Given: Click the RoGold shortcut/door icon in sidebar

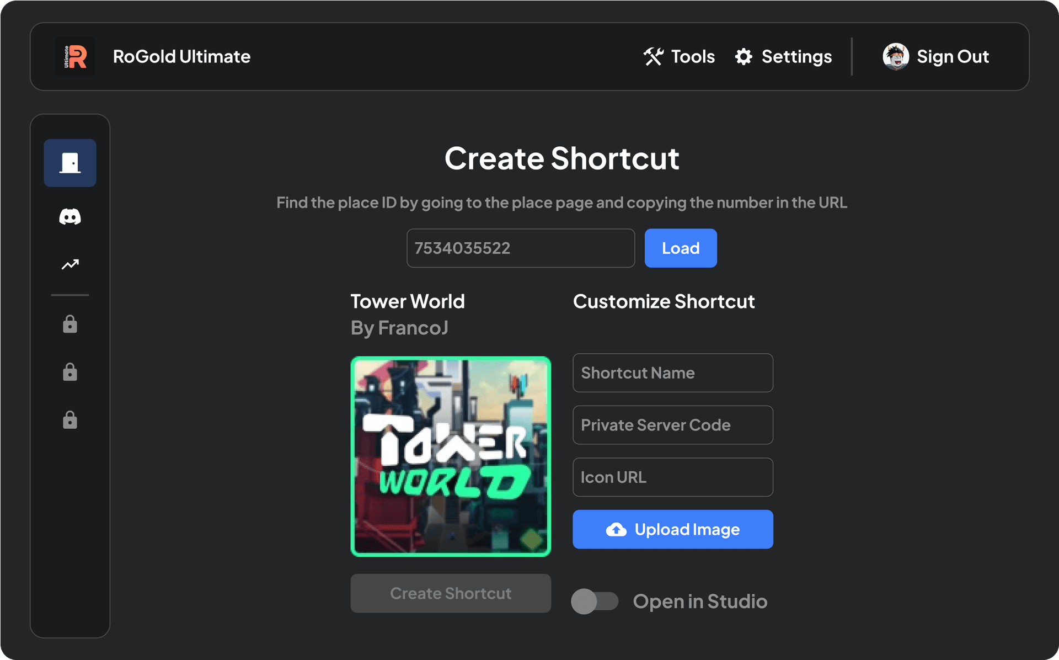Looking at the screenshot, I should tap(70, 161).
